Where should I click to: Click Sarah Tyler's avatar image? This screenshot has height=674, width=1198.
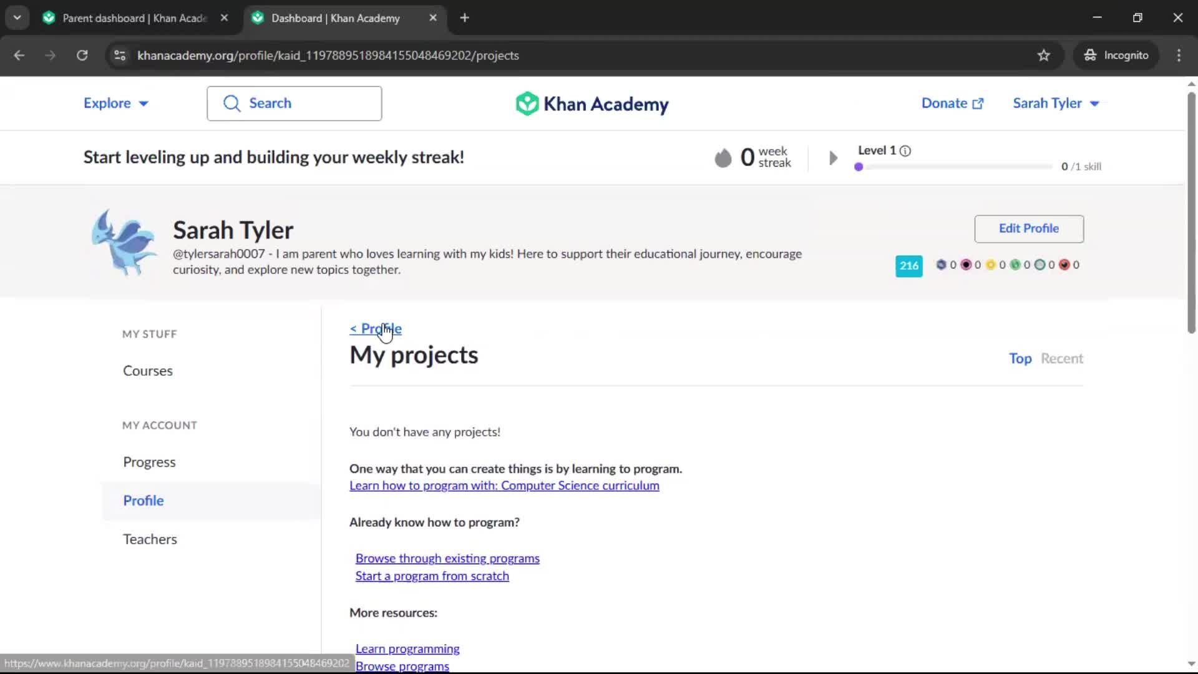coord(124,242)
